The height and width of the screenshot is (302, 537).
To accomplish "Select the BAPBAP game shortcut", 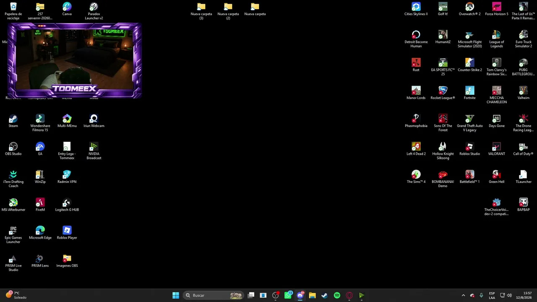I will [524, 205].
